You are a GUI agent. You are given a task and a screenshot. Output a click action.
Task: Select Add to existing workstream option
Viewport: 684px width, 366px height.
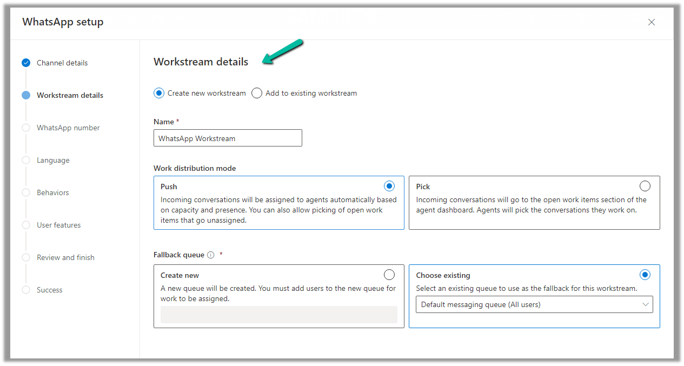pos(257,93)
